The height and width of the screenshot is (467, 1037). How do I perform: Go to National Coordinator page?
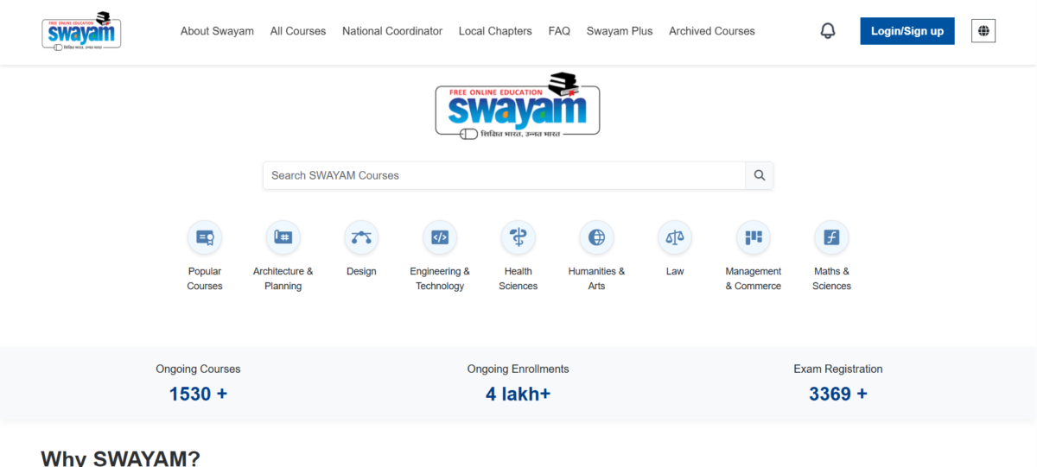coord(392,31)
